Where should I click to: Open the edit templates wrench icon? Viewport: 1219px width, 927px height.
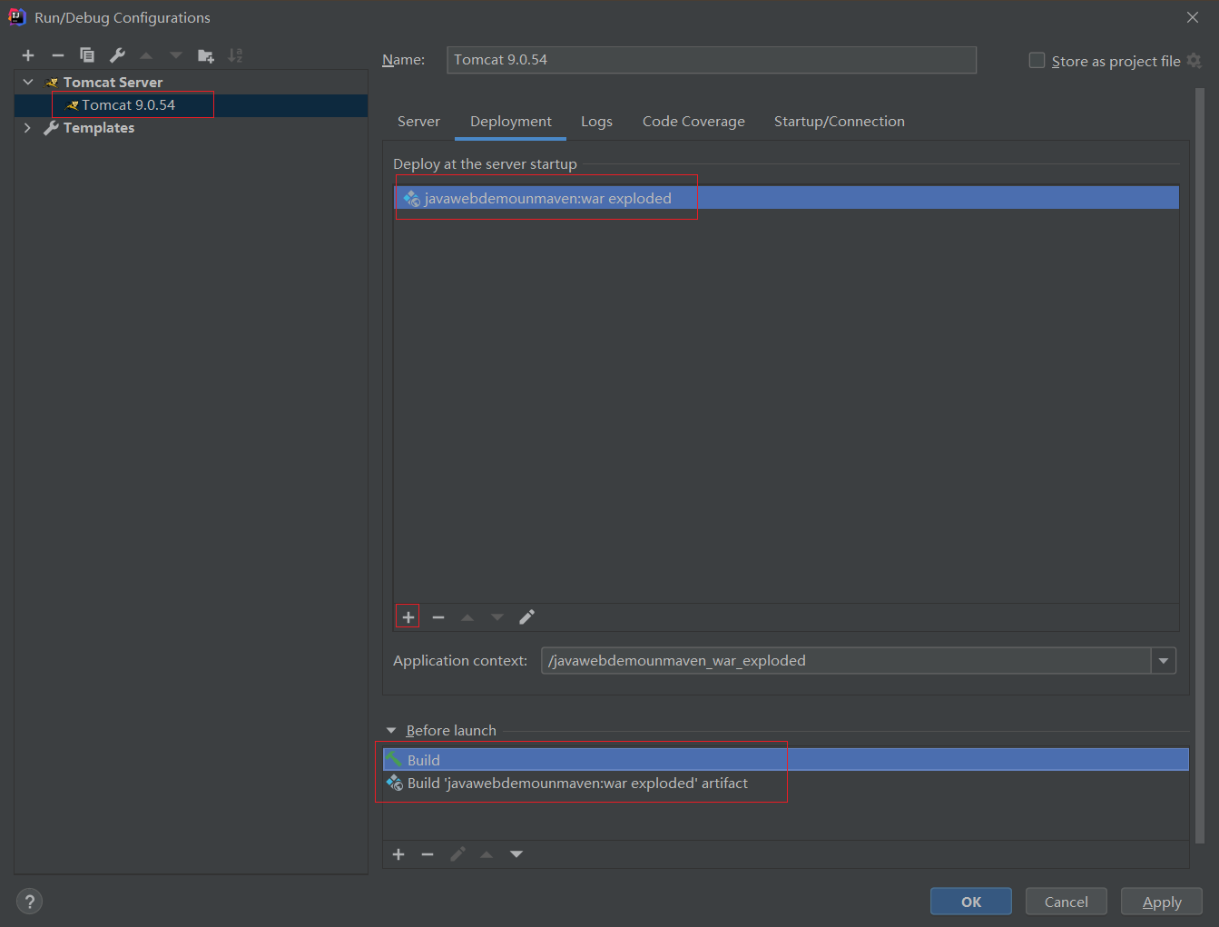[x=117, y=55]
